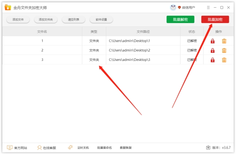Open the user avatar profile
The height and width of the screenshot is (155, 236).
[x=173, y=7]
